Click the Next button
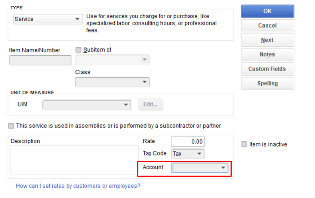This screenshot has width=315, height=198. pos(267,40)
